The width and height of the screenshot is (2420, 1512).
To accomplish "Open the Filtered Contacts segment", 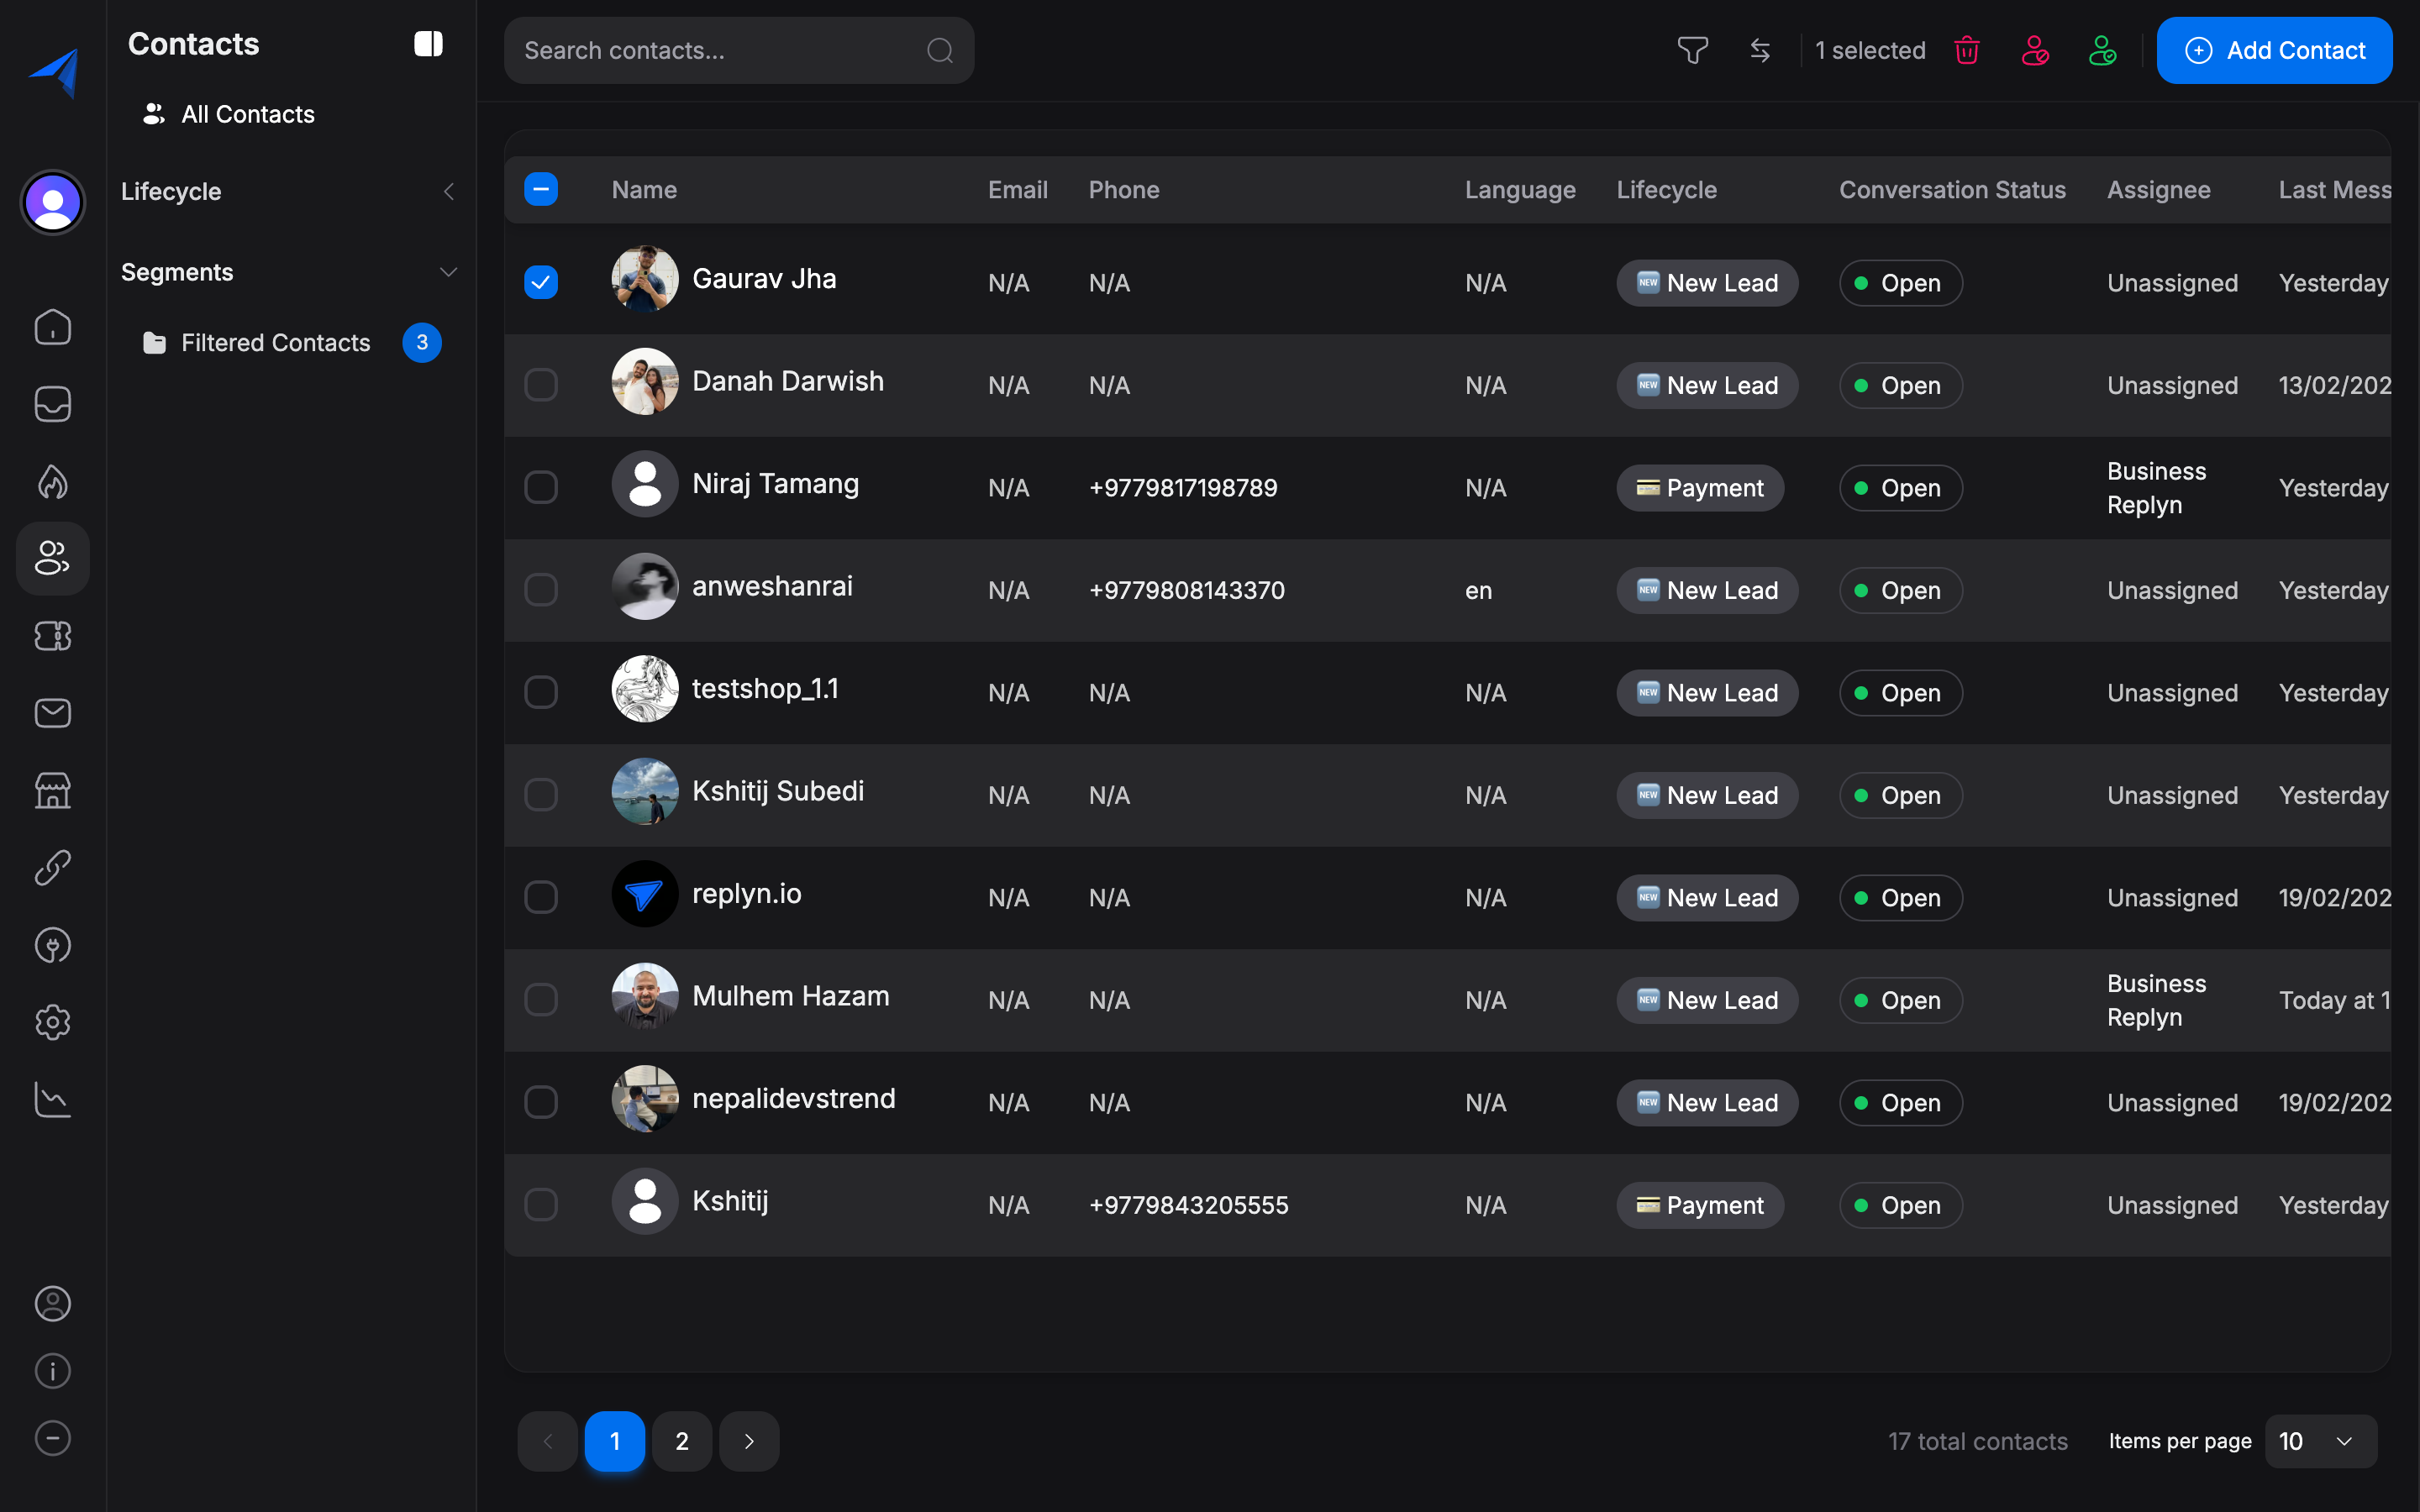I will pyautogui.click(x=275, y=343).
